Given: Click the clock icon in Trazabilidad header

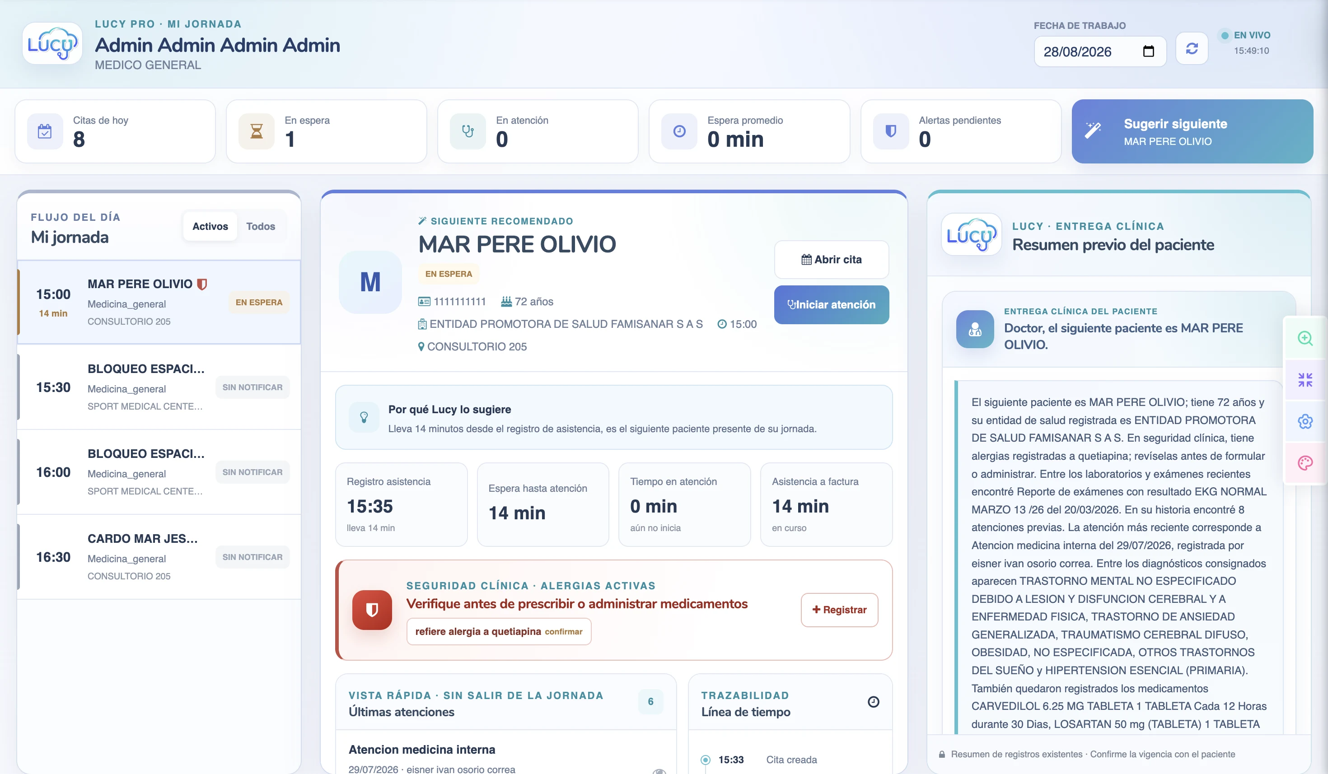Looking at the screenshot, I should [x=873, y=701].
